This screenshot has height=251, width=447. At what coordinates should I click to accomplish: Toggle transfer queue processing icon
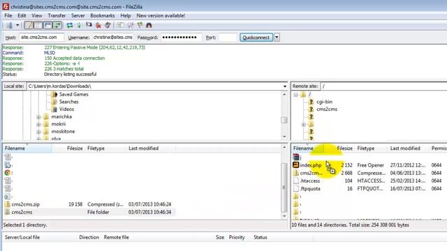tap(79, 25)
